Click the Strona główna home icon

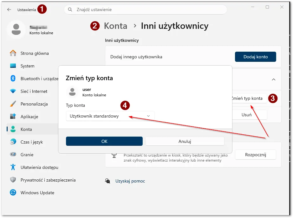point(13,53)
